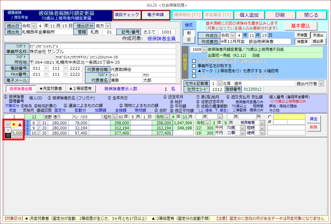Select the ✕ option in the open list
This screenshot has width=331, height=224.
pos(8,130)
